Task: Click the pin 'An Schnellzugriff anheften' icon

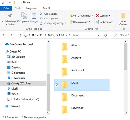Action: 10,16
